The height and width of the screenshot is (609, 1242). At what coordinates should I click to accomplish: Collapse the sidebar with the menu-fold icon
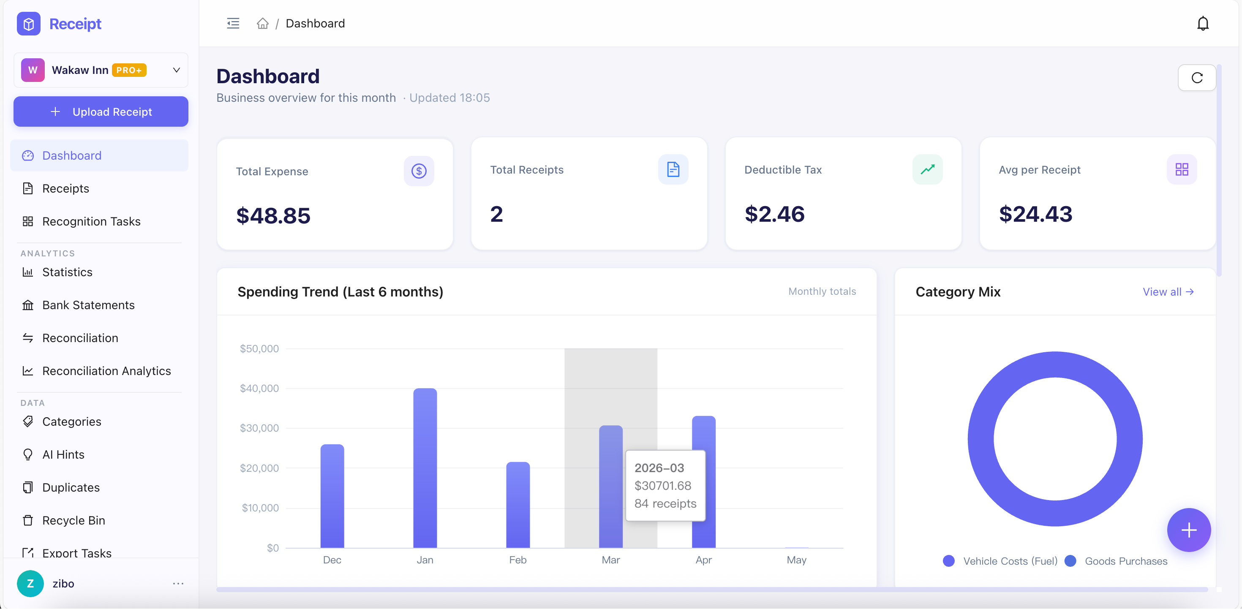click(233, 23)
